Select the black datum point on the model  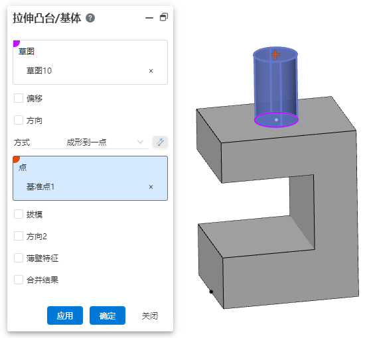tap(211, 292)
